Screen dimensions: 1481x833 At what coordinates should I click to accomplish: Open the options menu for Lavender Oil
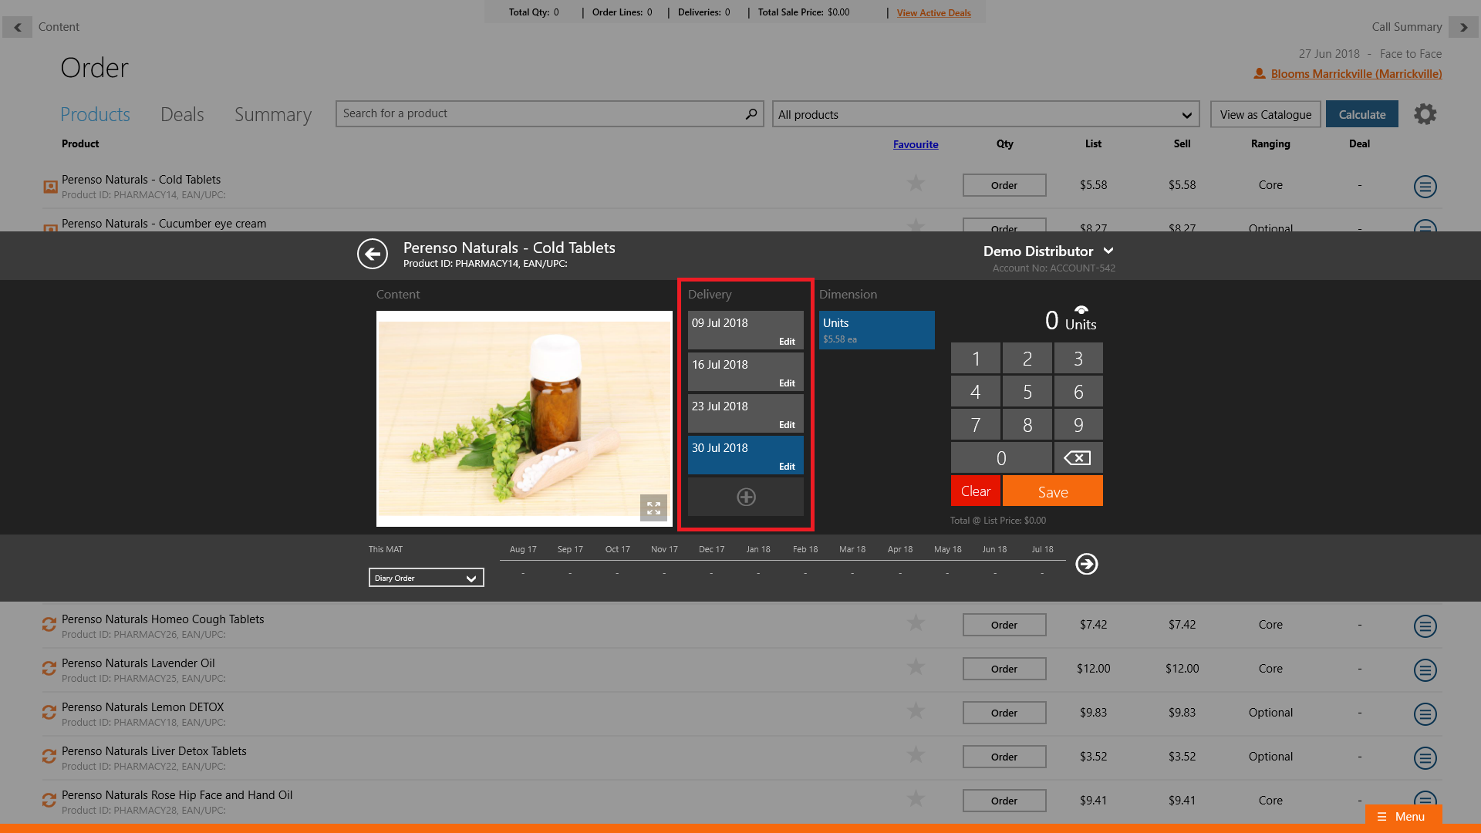click(1425, 669)
